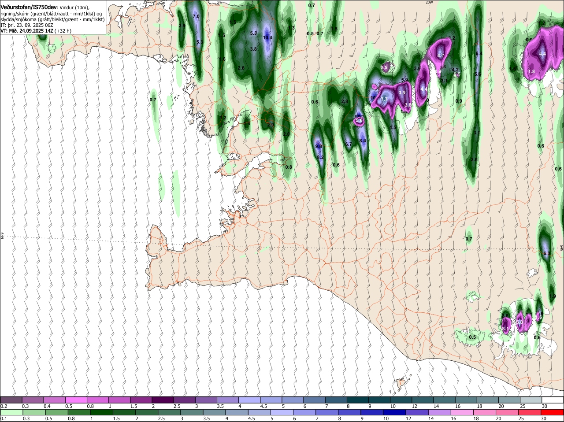The height and width of the screenshot is (422, 564).
Task: Click the 4.2 precipitation value
Action: pyautogui.click(x=455, y=70)
